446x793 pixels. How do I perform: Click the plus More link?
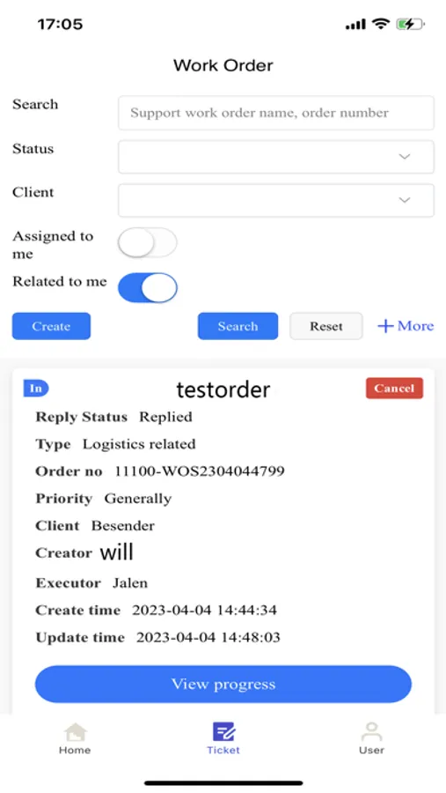click(406, 326)
